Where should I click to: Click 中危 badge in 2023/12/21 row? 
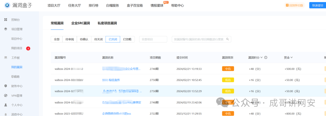tap(228, 114)
